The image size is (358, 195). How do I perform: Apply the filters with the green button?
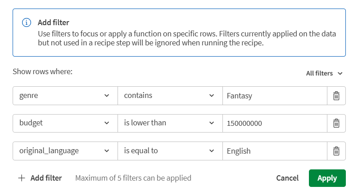[x=327, y=178]
